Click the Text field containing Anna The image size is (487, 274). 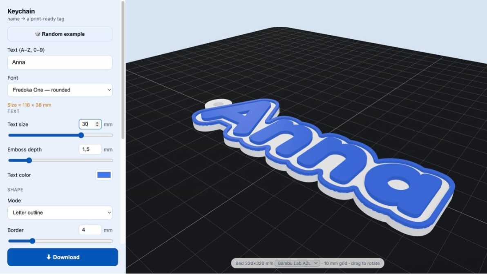click(60, 62)
